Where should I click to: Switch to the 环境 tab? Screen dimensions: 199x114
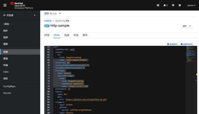tap(76, 35)
